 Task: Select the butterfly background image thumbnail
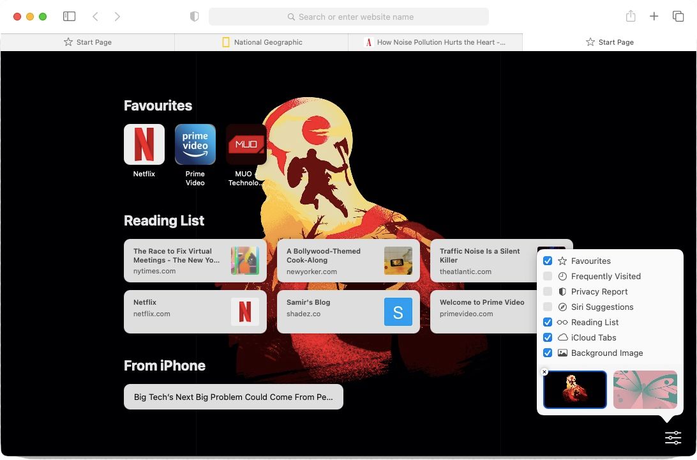pos(645,390)
